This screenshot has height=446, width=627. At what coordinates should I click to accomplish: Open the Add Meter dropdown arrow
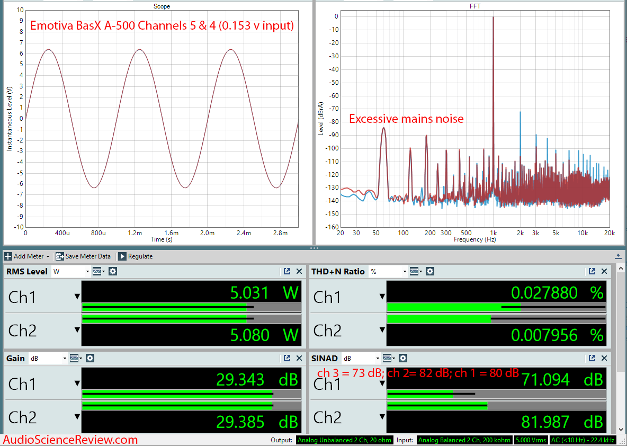(48, 257)
